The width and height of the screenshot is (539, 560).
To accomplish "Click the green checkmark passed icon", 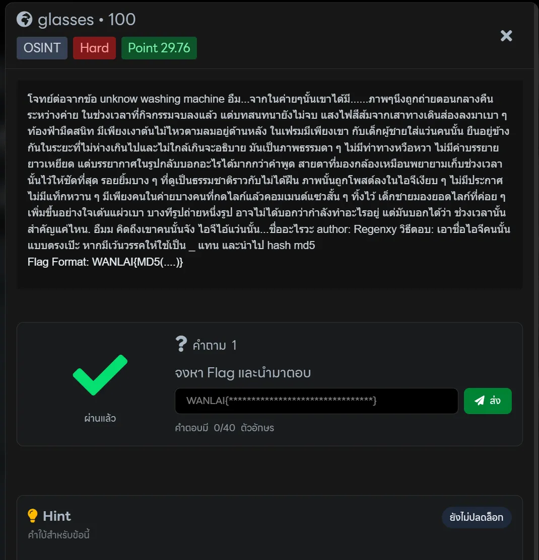I will [100, 375].
